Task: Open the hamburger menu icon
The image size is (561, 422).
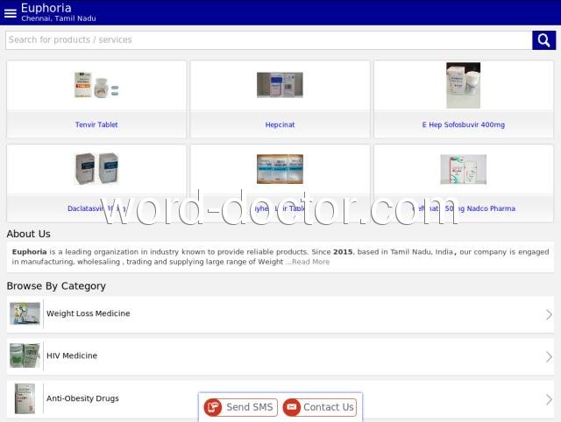Action: 10,13
